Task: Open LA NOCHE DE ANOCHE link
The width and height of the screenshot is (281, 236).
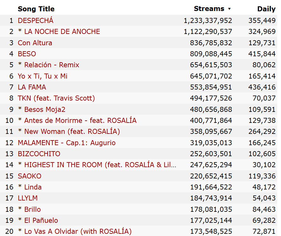Action: click(x=62, y=32)
